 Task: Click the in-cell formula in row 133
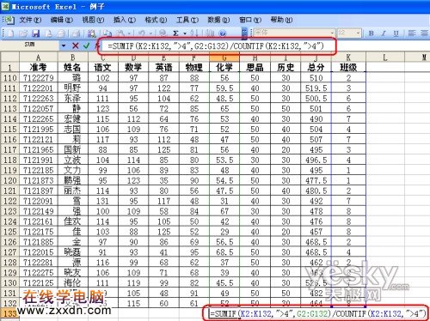(318, 313)
